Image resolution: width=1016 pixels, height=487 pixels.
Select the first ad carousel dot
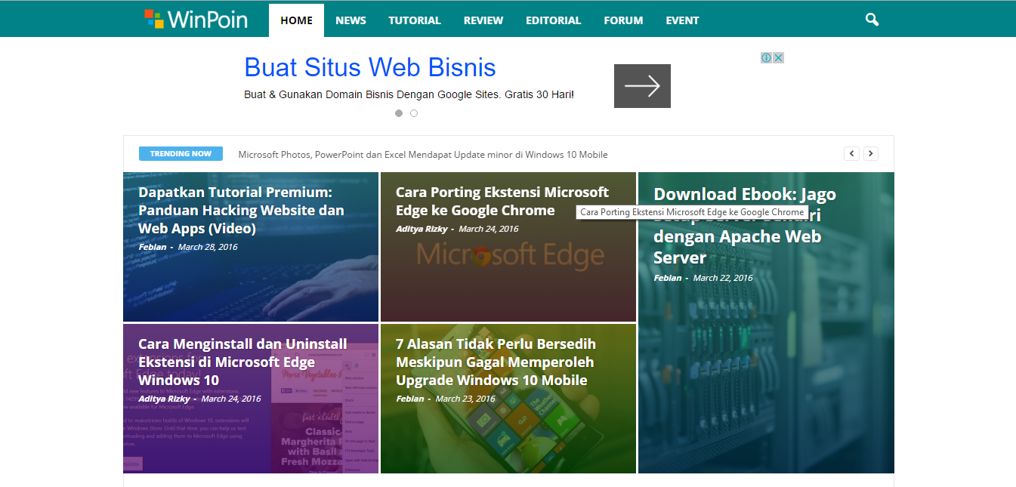pos(399,113)
